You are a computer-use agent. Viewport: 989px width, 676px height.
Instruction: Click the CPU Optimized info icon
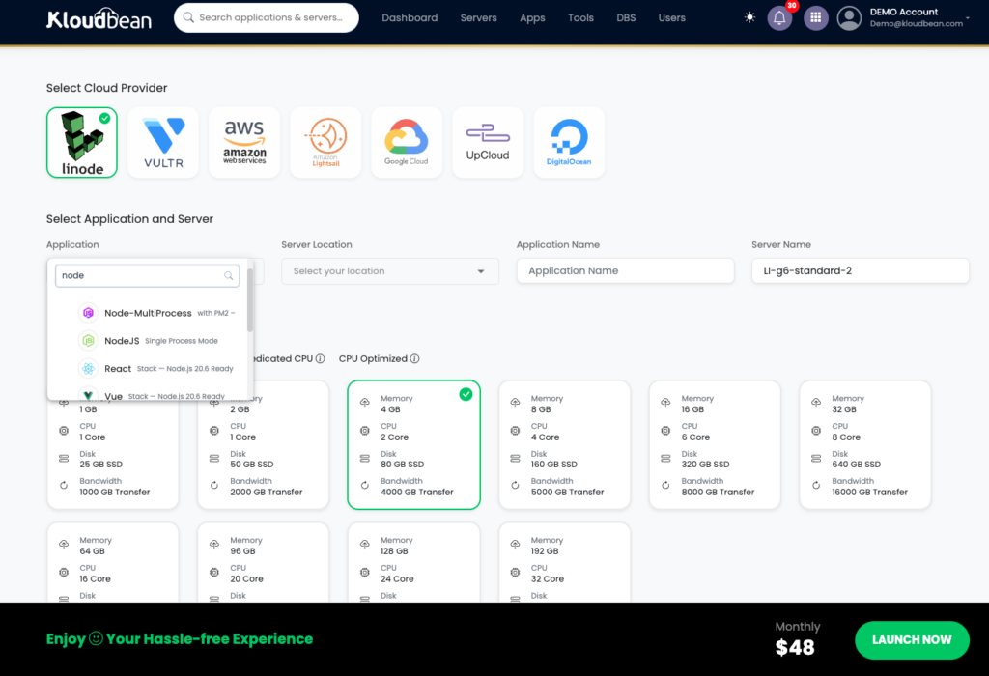[x=414, y=359]
